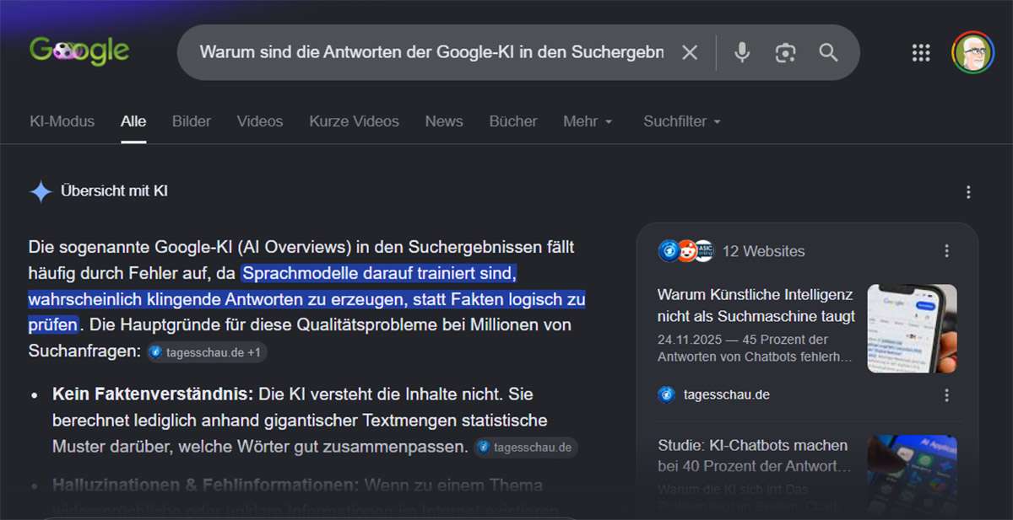
Task: Open the three-dot menu beside the tagesschau.de source
Action: click(946, 395)
